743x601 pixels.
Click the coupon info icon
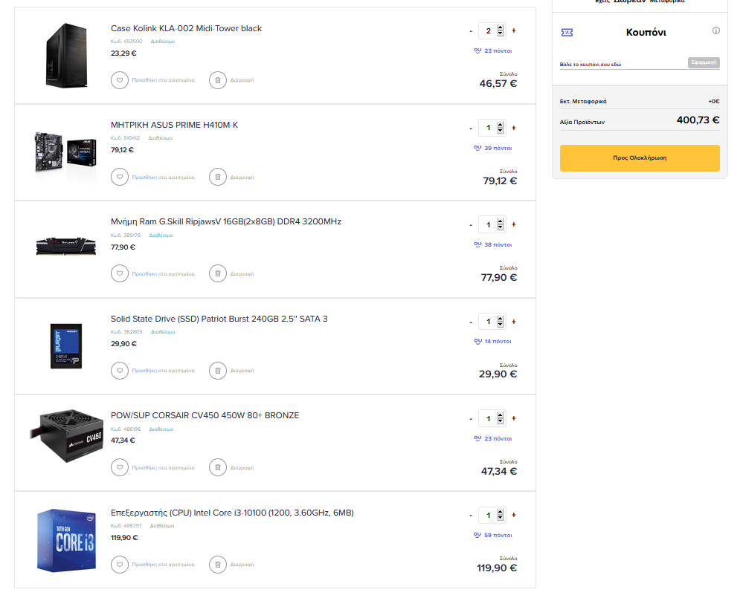click(x=716, y=30)
